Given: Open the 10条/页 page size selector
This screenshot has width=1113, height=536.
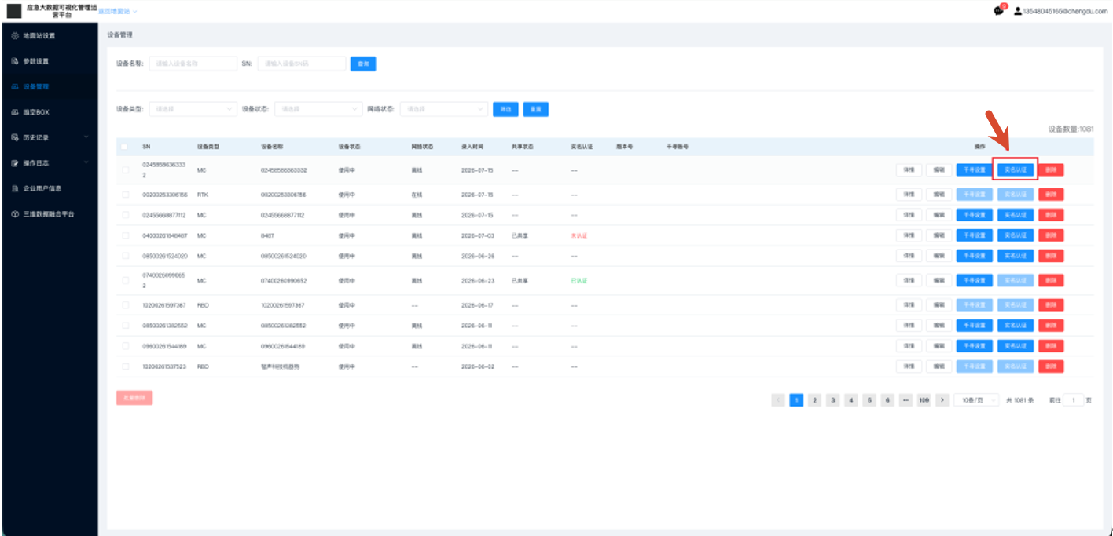Looking at the screenshot, I should pos(976,400).
